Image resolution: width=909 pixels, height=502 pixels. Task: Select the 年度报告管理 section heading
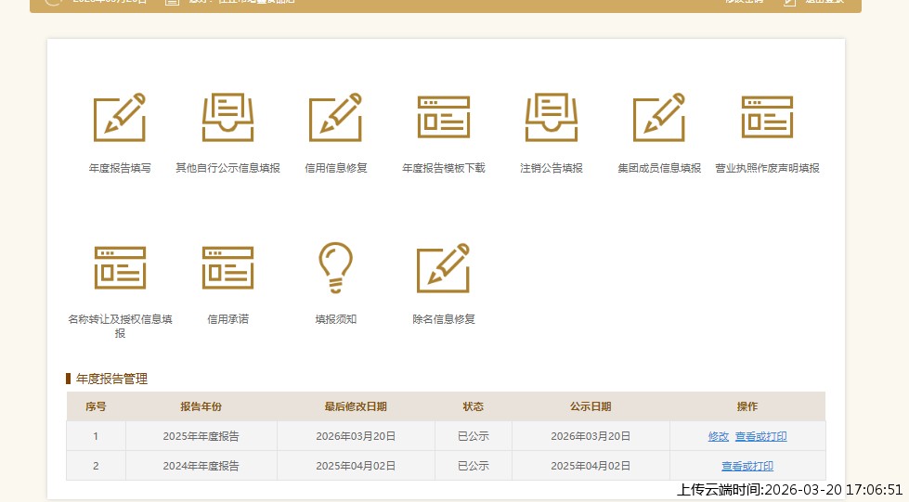pos(111,380)
